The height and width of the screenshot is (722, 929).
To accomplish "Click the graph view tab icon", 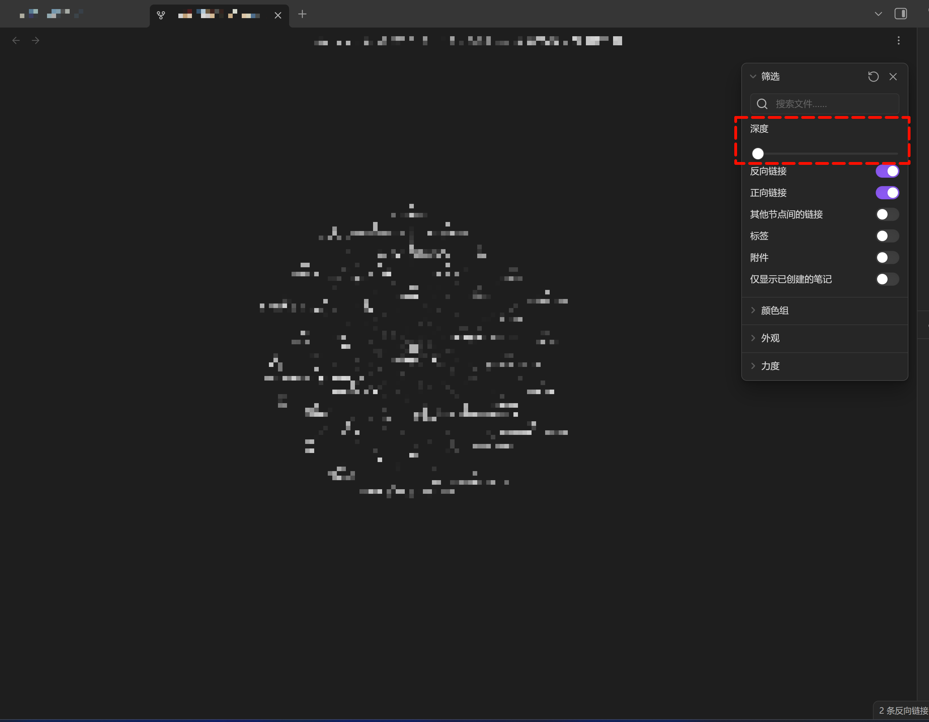I will coord(161,15).
